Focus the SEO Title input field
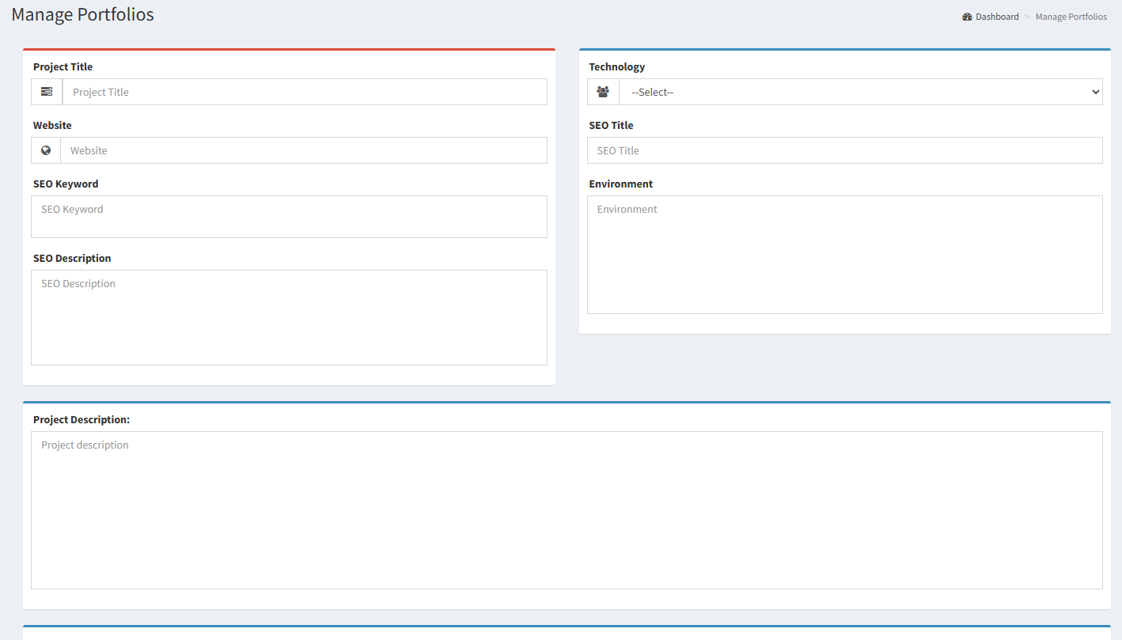1122x640 pixels. coord(844,150)
